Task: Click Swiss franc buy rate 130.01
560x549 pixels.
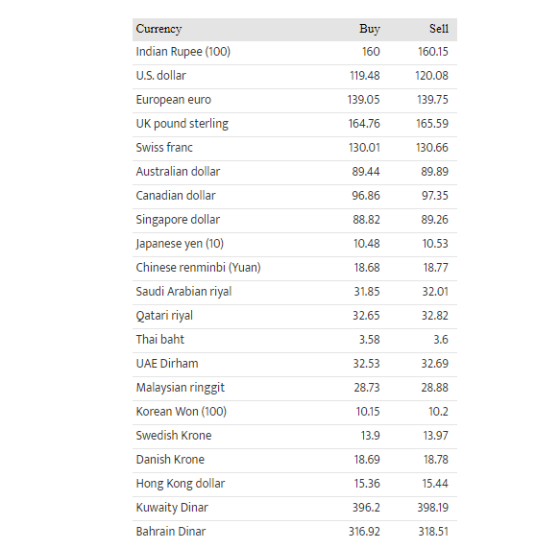Action: coord(364,148)
